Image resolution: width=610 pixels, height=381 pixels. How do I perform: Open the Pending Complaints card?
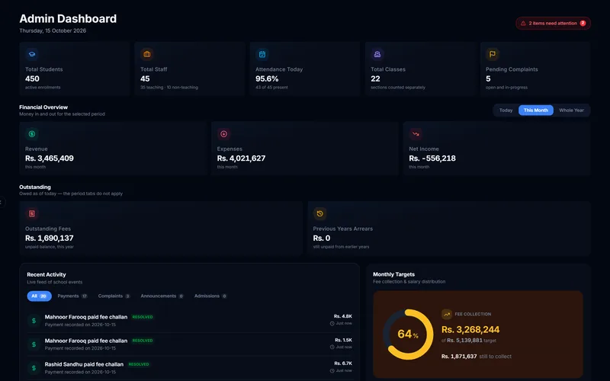tap(535, 69)
